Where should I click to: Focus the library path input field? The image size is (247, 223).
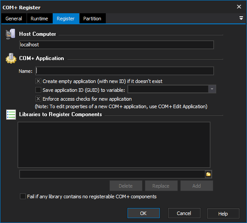coord(112,174)
